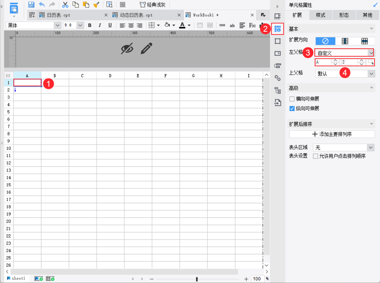This screenshot has height=283, width=380.
Task: Click the add new template icon
Action: coord(32,15)
